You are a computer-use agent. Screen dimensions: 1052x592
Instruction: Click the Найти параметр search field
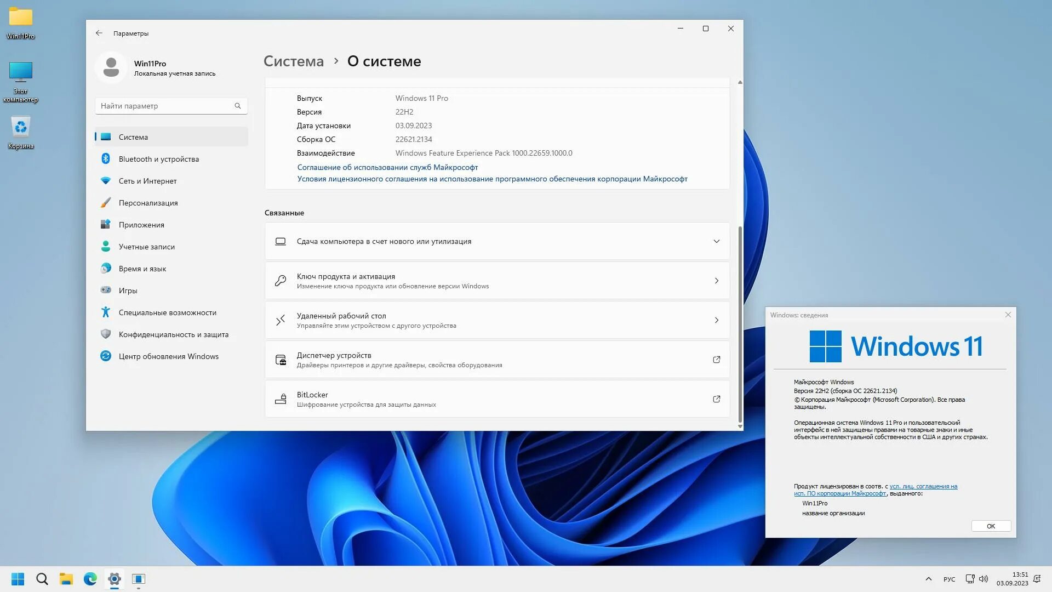(x=164, y=105)
